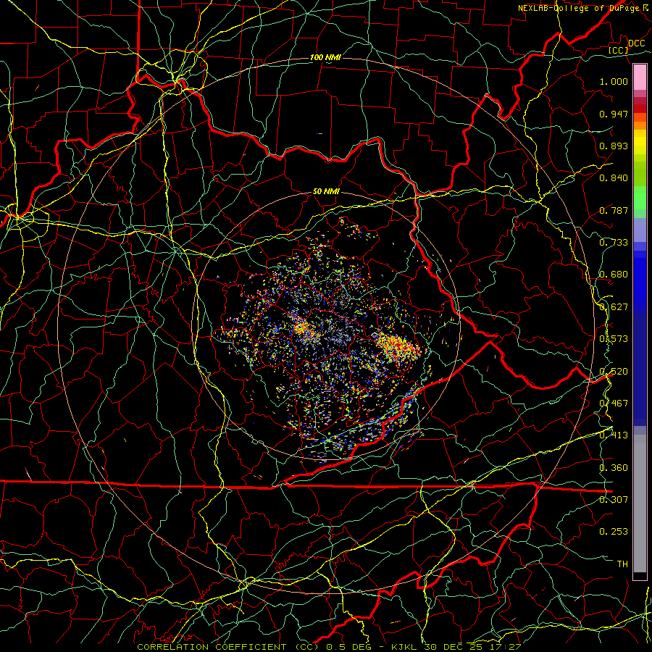Click the TH threshold label
Image resolution: width=652 pixels, height=652 pixels.
pyautogui.click(x=622, y=564)
